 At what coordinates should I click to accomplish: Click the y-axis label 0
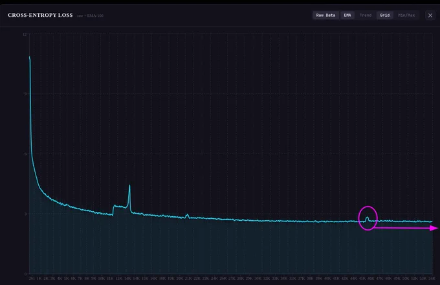click(25, 274)
